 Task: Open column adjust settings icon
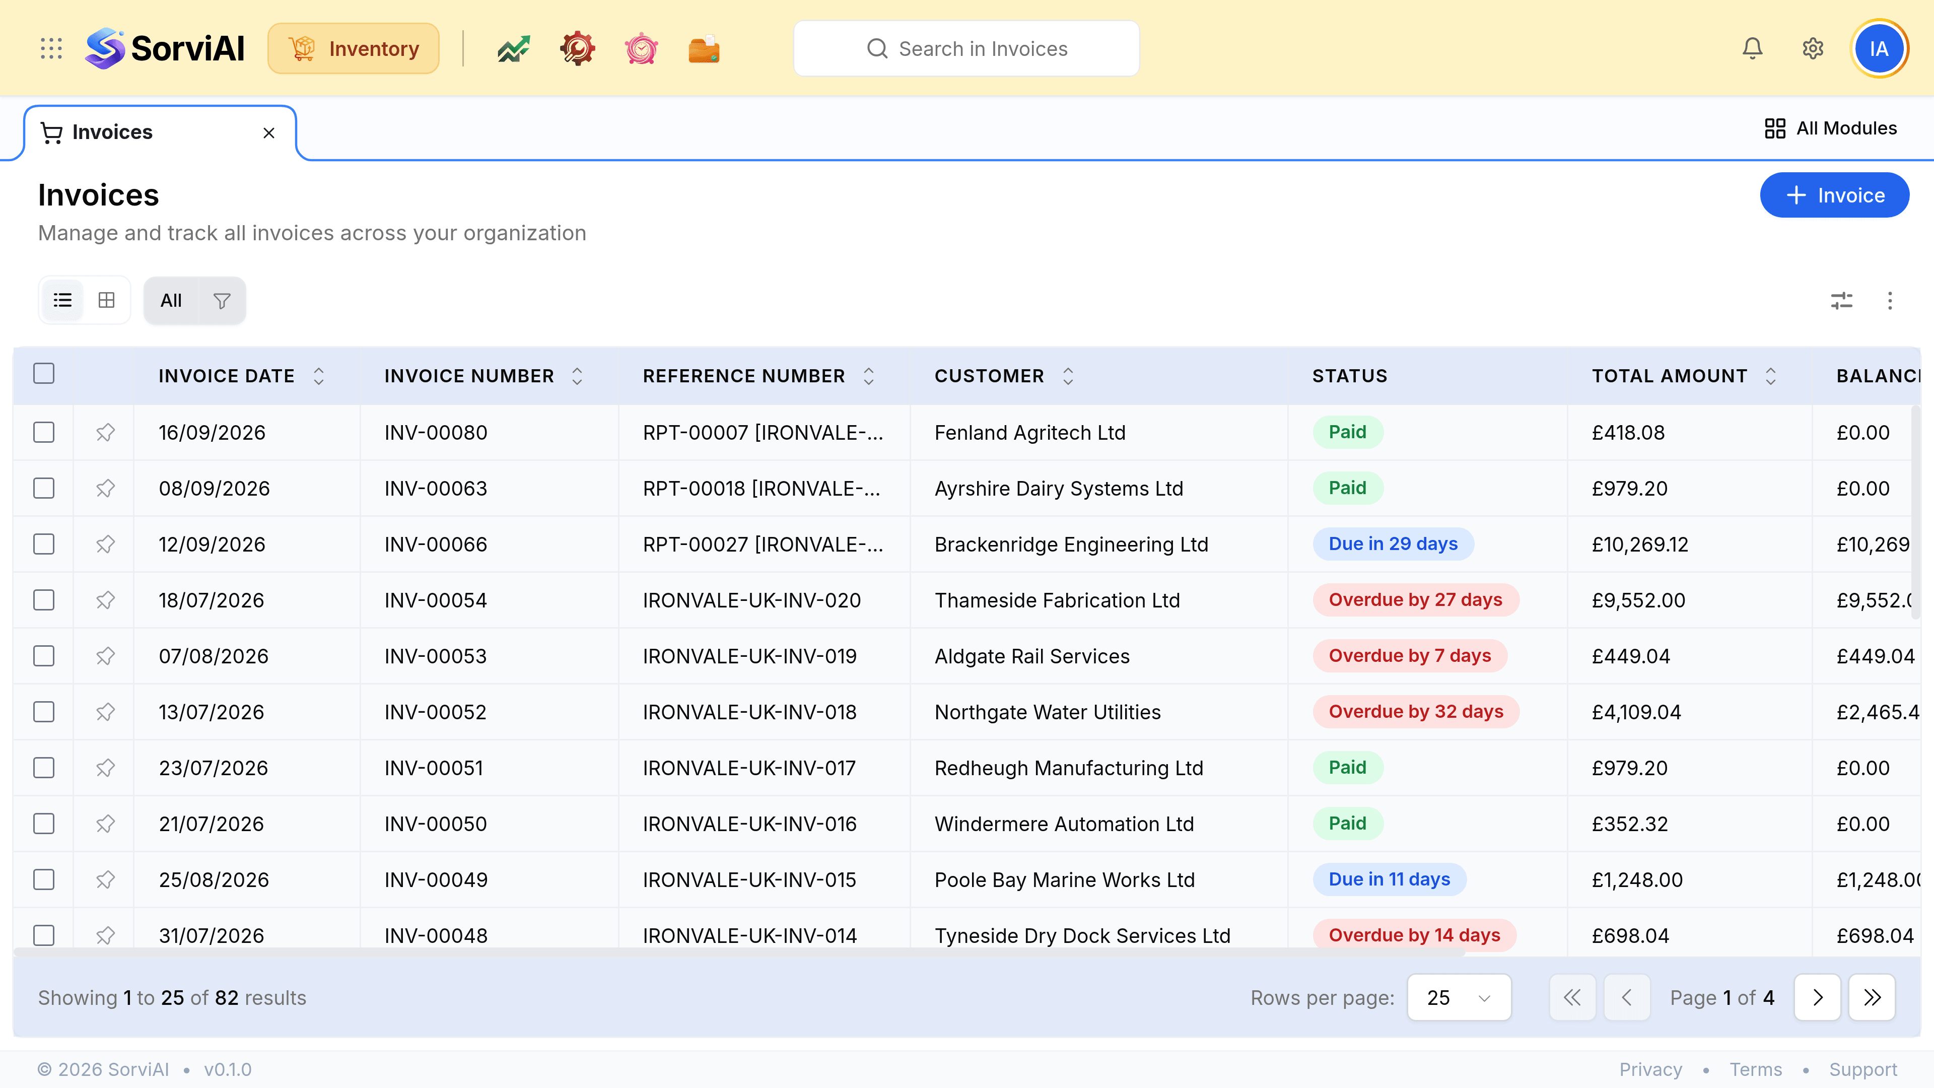(1842, 301)
